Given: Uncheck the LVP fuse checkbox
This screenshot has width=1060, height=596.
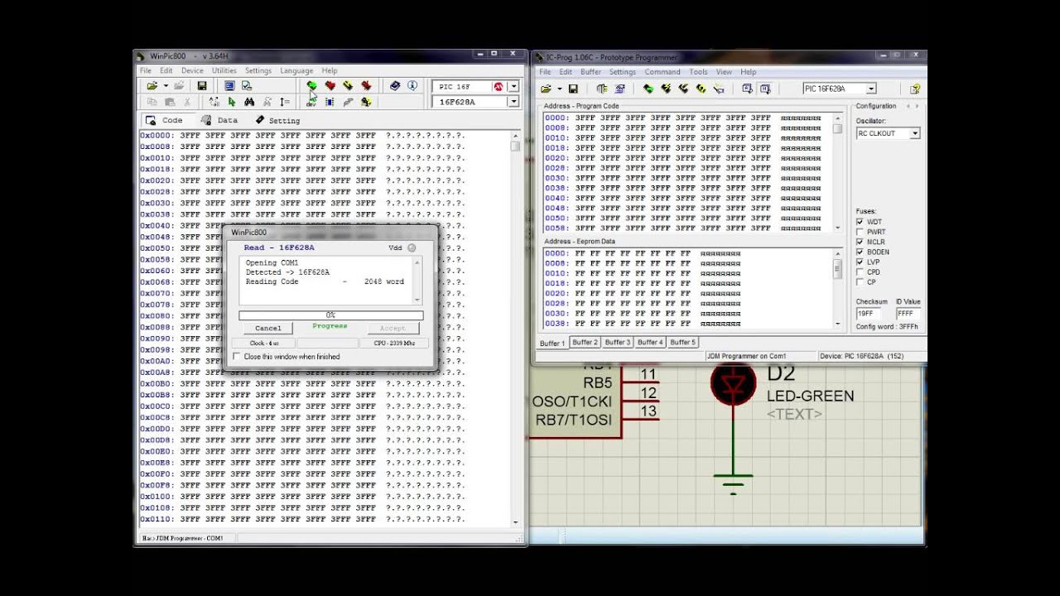Looking at the screenshot, I should (860, 262).
